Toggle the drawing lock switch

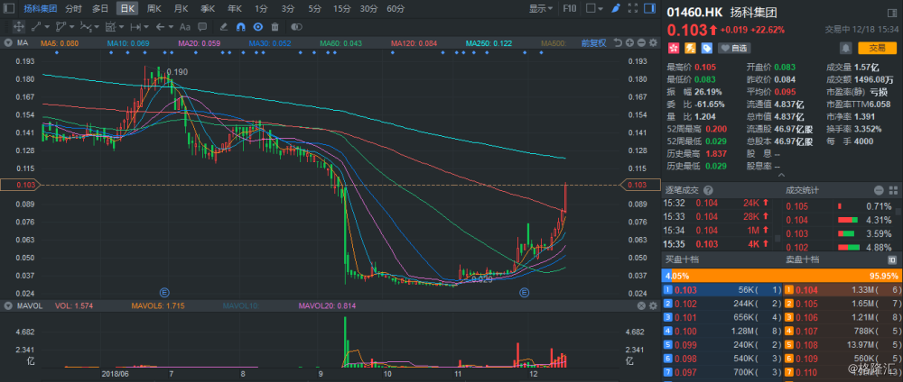click(x=296, y=26)
